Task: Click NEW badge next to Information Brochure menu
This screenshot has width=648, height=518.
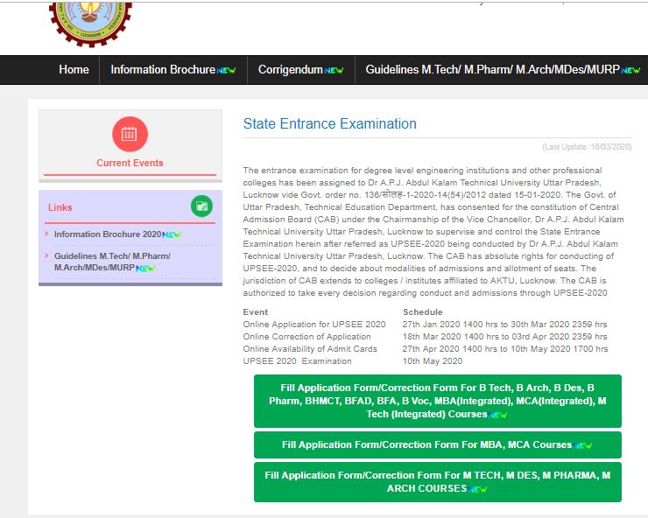Action: [227, 71]
